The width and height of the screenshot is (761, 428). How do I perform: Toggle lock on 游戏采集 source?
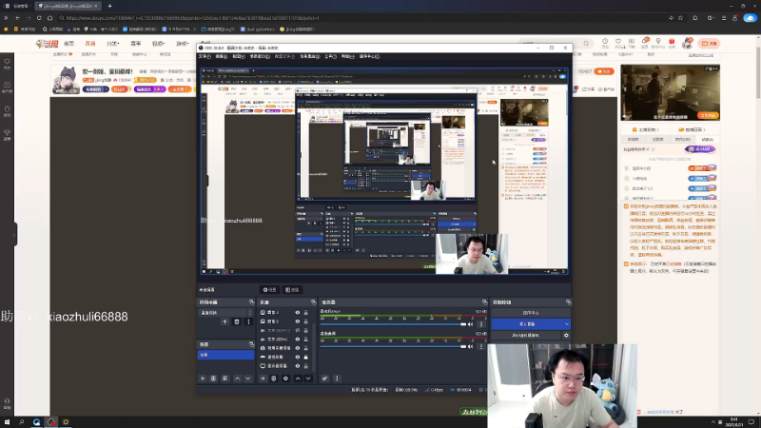point(305,357)
